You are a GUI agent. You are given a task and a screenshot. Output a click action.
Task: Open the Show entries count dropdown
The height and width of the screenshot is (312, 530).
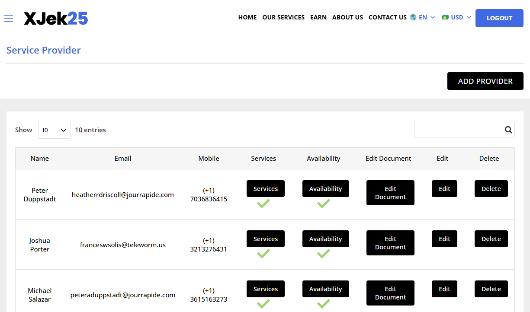coord(54,130)
